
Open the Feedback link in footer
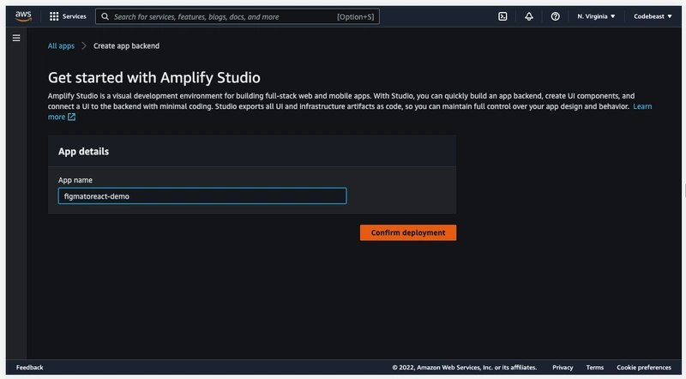(x=30, y=368)
